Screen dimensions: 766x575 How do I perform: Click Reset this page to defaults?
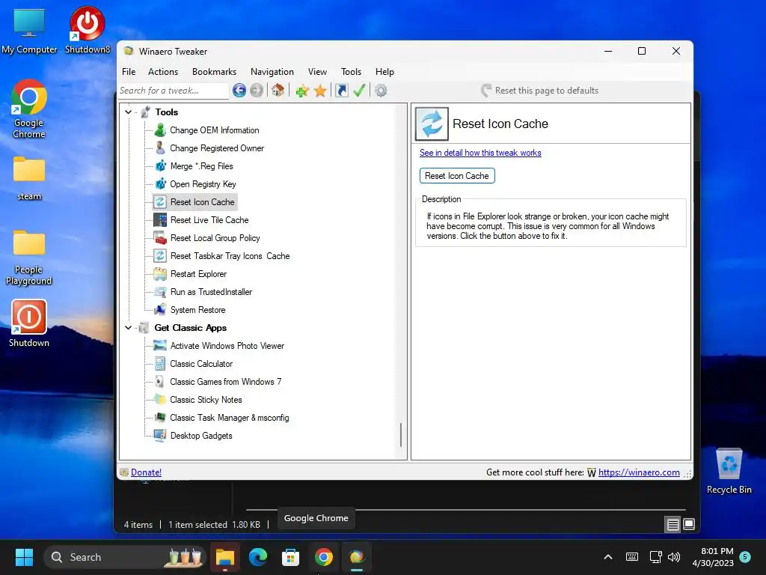click(x=540, y=91)
